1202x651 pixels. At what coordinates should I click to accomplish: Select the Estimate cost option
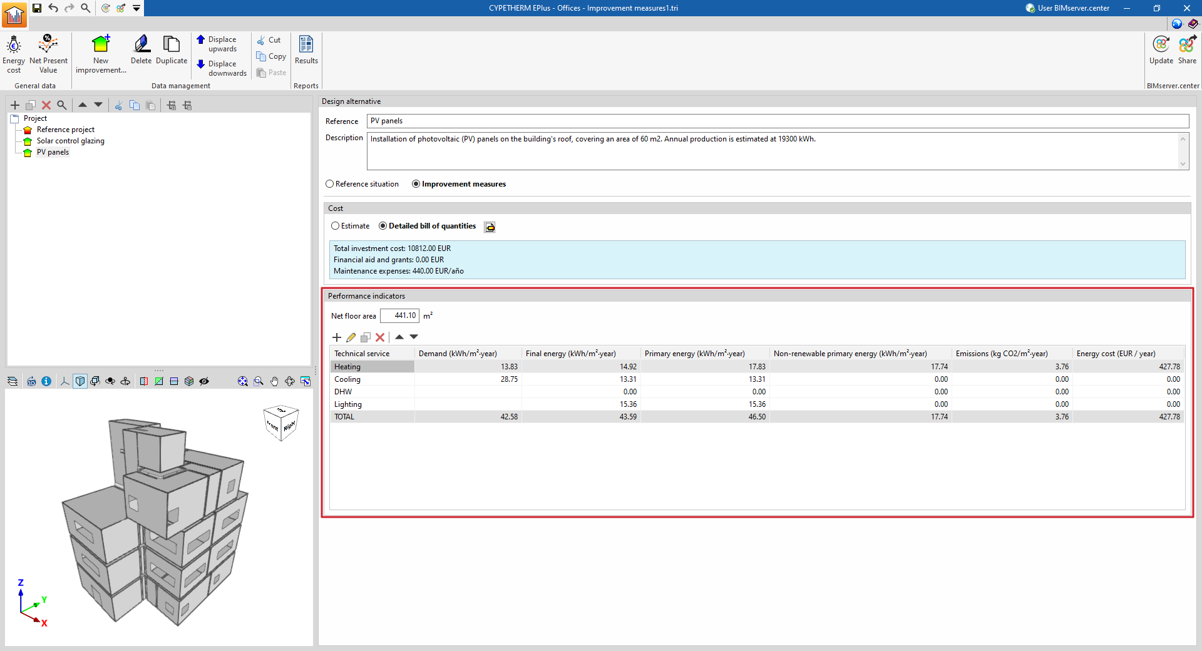click(336, 226)
